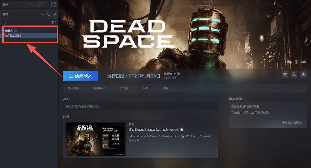Click the Steam Cloud icon
This screenshot has height=168, width=311.
tap(289, 62)
